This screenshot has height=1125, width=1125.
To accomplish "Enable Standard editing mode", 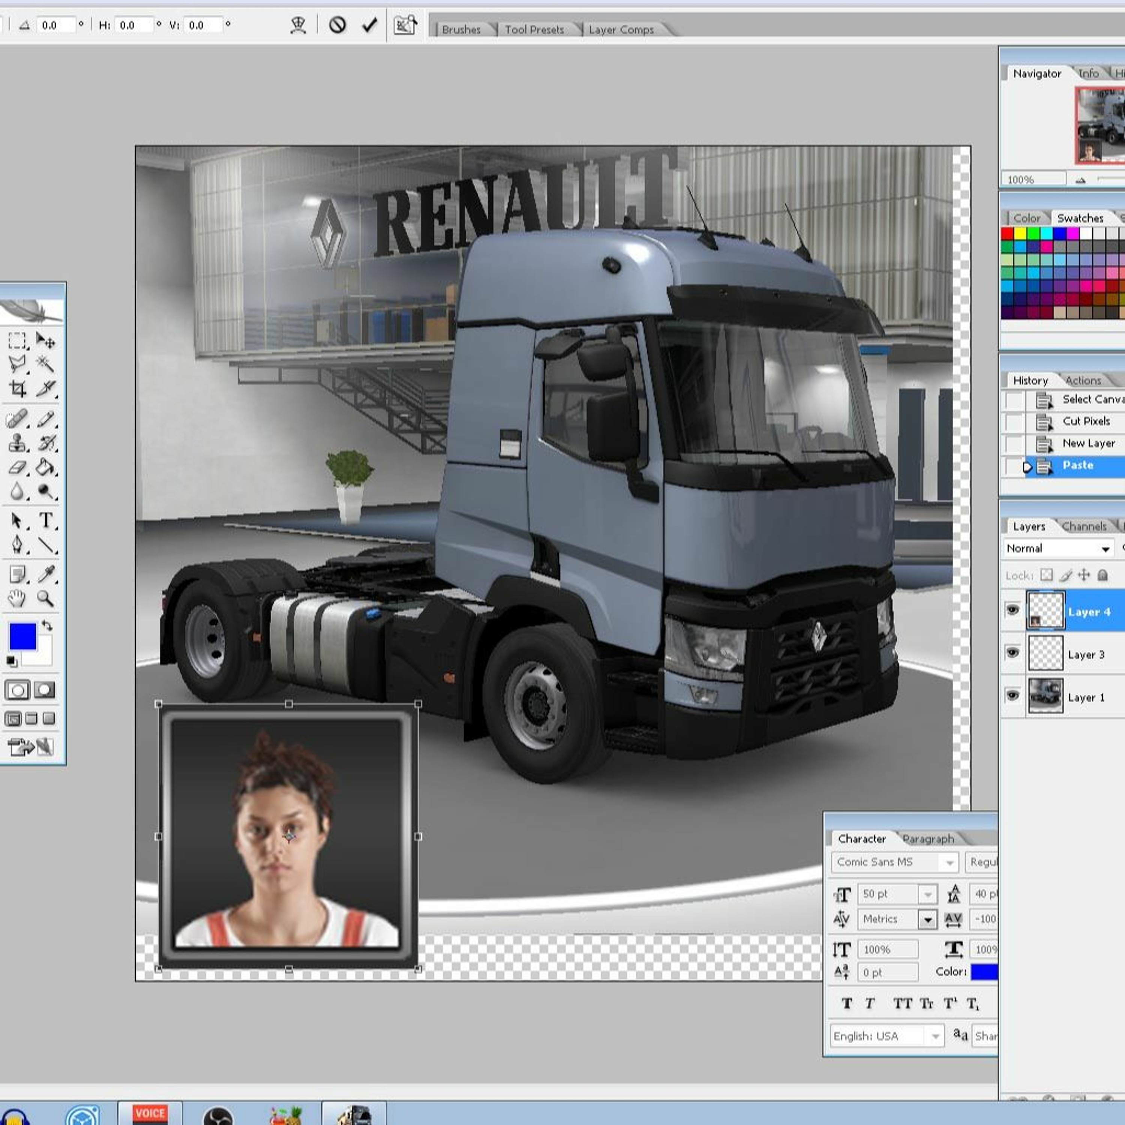I will coord(17,691).
